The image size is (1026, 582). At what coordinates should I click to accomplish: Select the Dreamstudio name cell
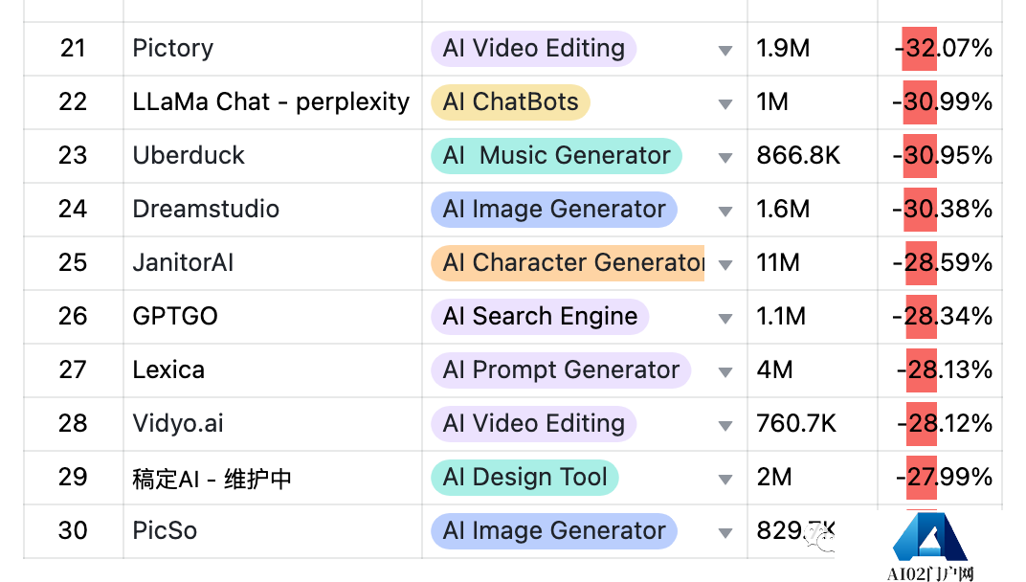pyautogui.click(x=273, y=211)
